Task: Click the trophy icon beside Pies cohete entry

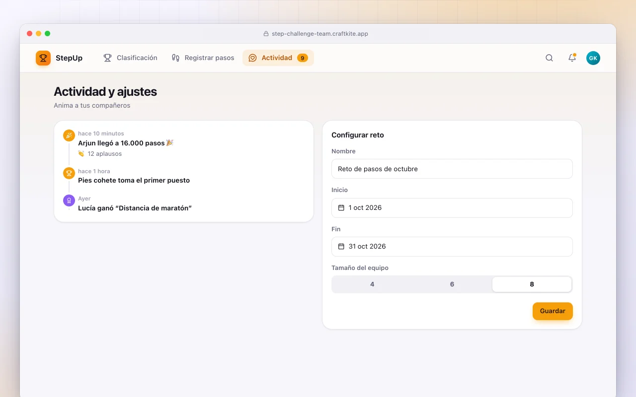Action: 69,173
